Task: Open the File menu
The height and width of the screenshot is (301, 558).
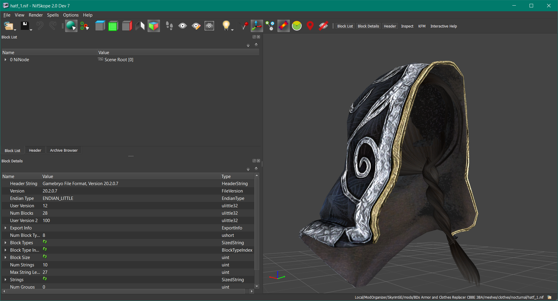Action: pos(7,15)
